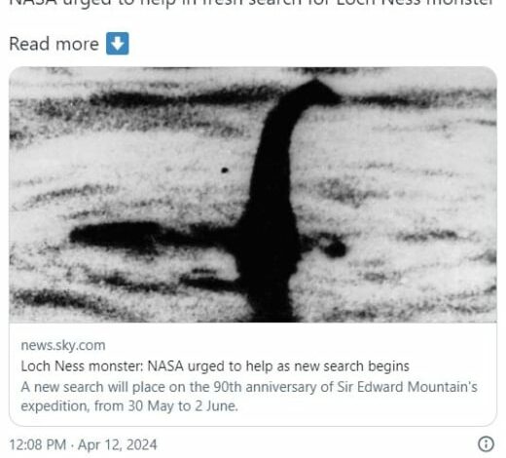
Task: Click the line 'expedition, from 30 May to 2 June.'
Action: click(x=129, y=406)
